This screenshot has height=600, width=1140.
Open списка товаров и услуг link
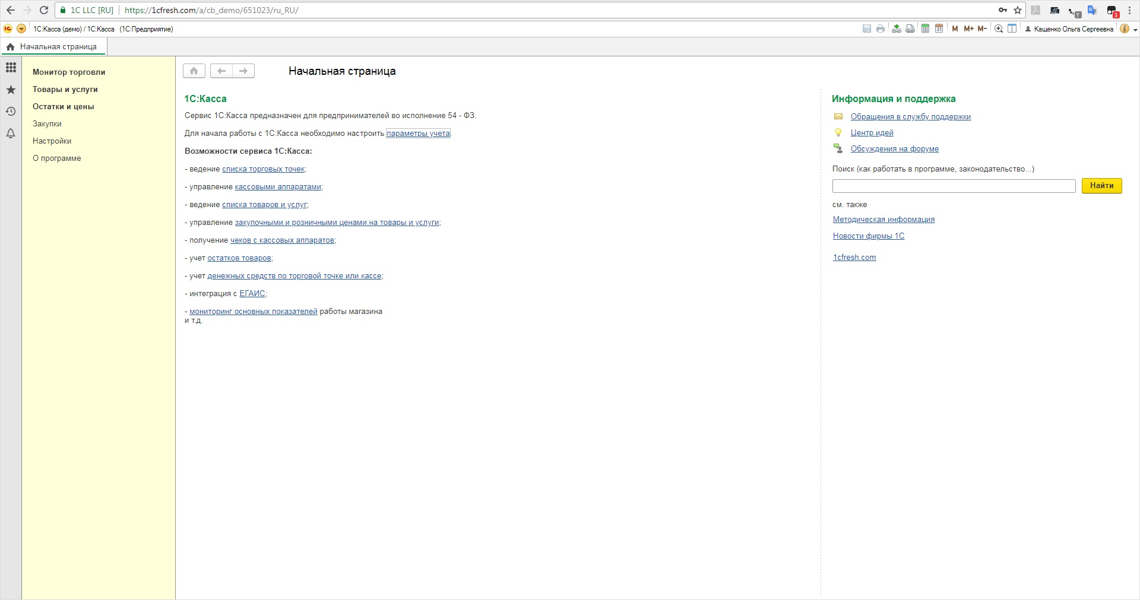tap(264, 205)
